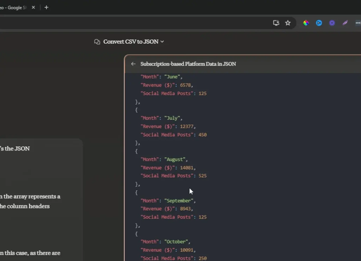Image resolution: width=361 pixels, height=261 pixels.
Task: Click the social media posts value 450
Action: (203, 135)
